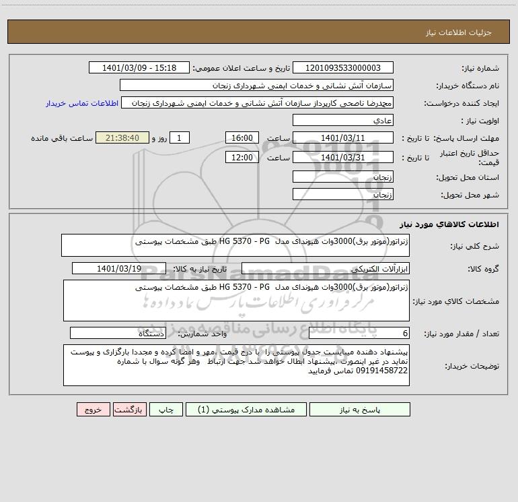Click the label شماره نیاز
The width and height of the screenshot is (518, 502).
[480, 69]
